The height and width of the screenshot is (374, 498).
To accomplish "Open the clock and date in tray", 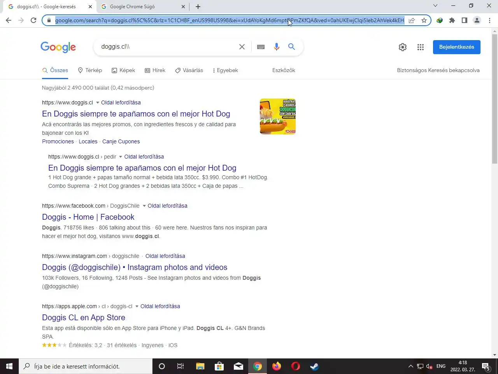I will (463, 366).
